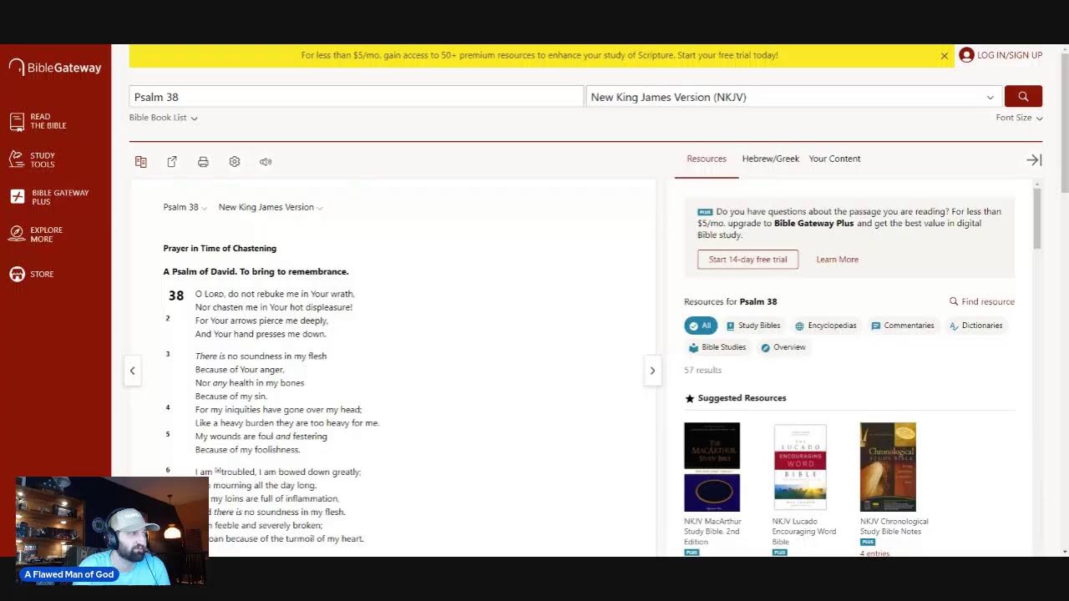Click the yellow premium resources banner text
Viewport: 1069px width, 601px height.
(x=540, y=55)
